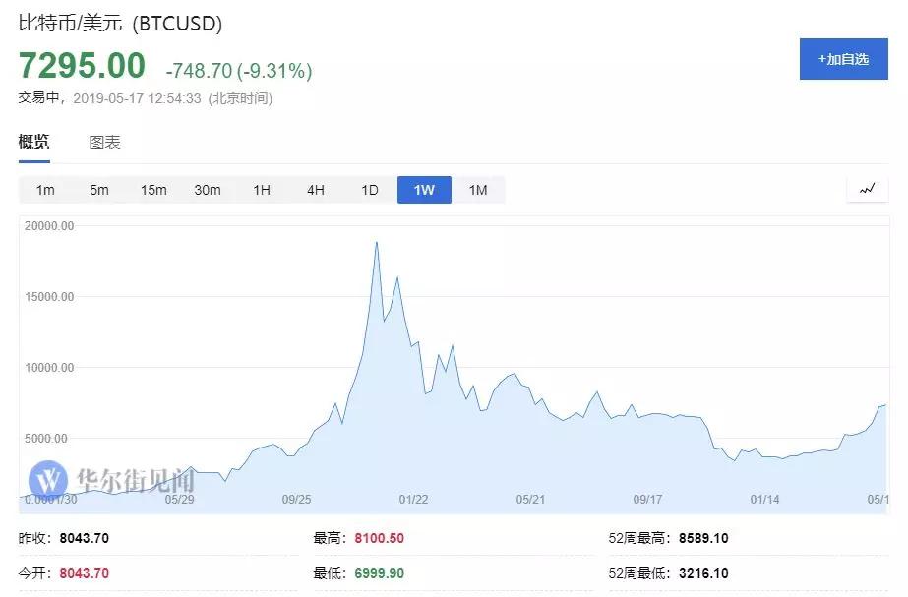Switch to the 概览 tab
The height and width of the screenshot is (597, 908).
pos(33,143)
